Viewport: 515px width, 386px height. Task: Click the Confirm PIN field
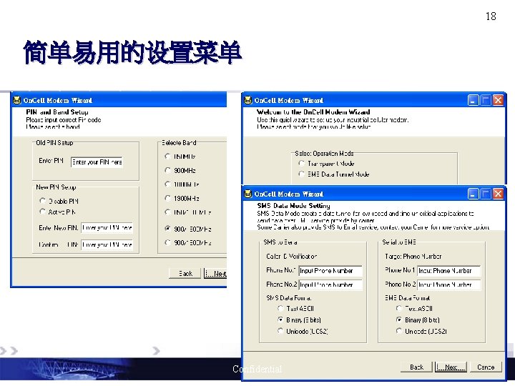coord(107,244)
